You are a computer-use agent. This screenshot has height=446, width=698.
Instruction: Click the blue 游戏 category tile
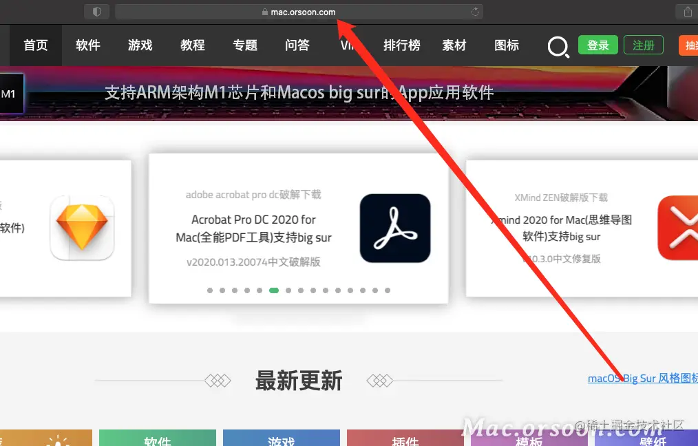click(x=282, y=438)
